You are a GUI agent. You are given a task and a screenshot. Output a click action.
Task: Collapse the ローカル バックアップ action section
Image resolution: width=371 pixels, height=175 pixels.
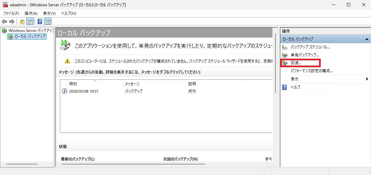(x=366, y=39)
